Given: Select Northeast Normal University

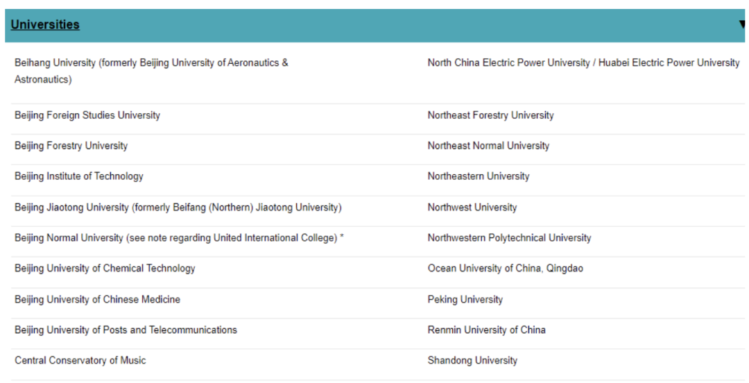Looking at the screenshot, I should pos(488,146).
